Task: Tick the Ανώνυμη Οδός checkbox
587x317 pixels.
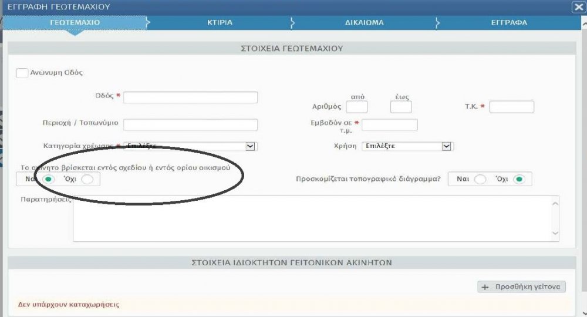Action: click(x=22, y=73)
